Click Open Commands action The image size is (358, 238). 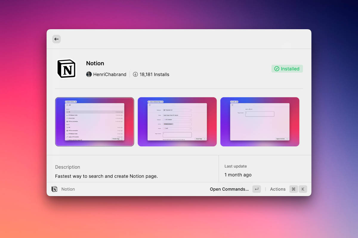point(229,189)
